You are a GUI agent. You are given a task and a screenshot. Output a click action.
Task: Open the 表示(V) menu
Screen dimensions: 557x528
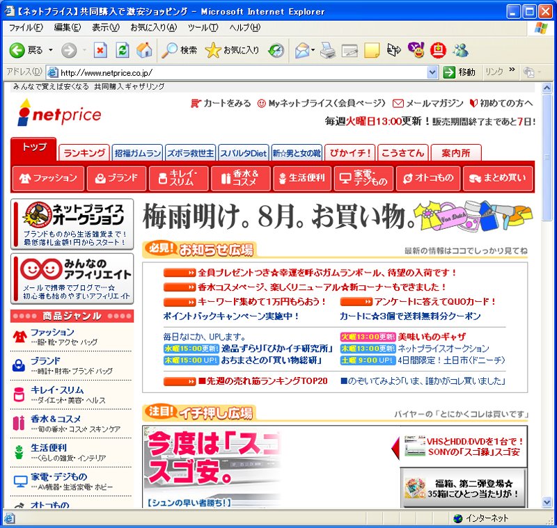pos(106,28)
